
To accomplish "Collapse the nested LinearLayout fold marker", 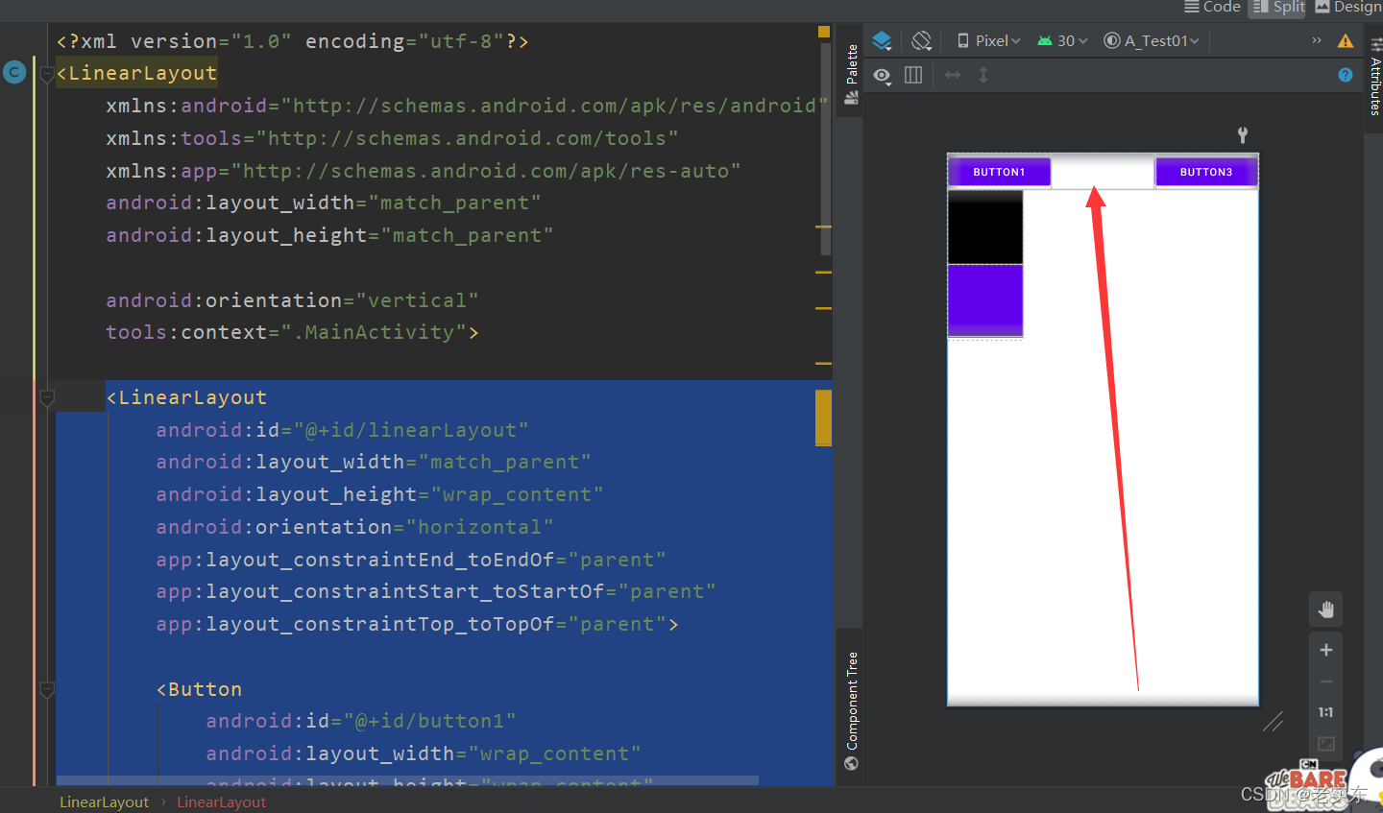I will tap(47, 398).
